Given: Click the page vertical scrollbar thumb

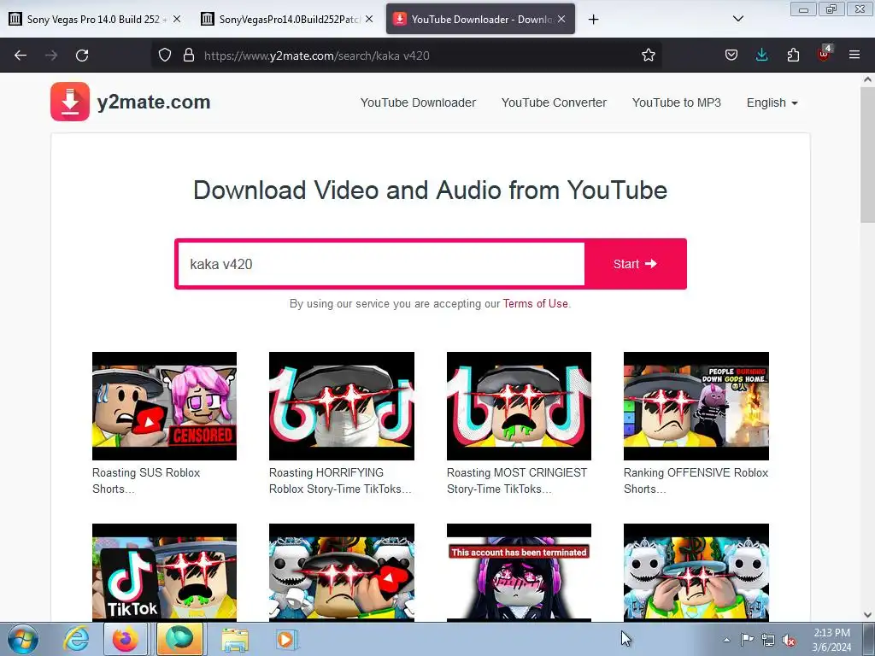Looking at the screenshot, I should click(867, 155).
